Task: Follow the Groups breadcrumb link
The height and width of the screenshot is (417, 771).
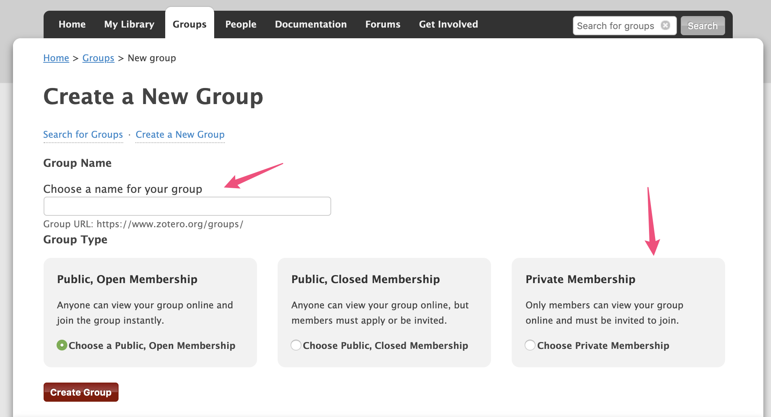Action: (x=98, y=58)
